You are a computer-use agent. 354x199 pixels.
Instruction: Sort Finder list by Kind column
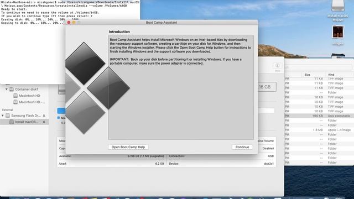pos(331,75)
